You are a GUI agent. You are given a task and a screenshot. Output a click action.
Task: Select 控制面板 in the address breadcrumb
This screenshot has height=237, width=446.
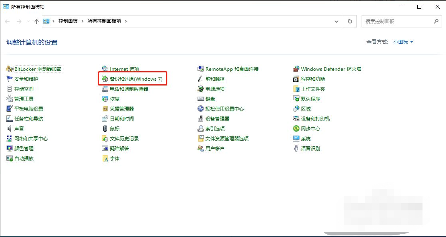tap(68, 21)
